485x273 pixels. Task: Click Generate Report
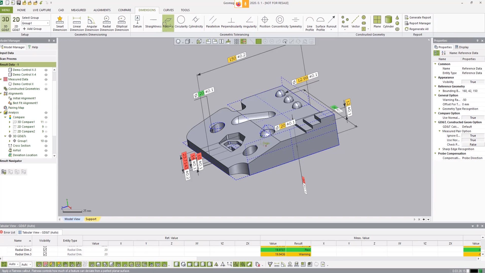point(418,17)
